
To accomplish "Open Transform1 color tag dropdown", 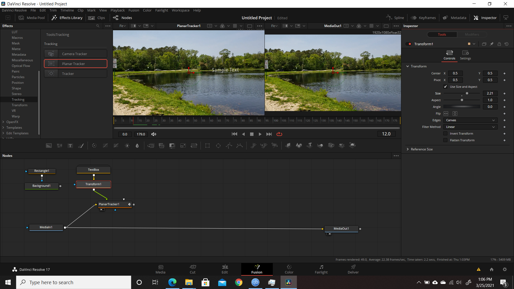I will (x=474, y=44).
